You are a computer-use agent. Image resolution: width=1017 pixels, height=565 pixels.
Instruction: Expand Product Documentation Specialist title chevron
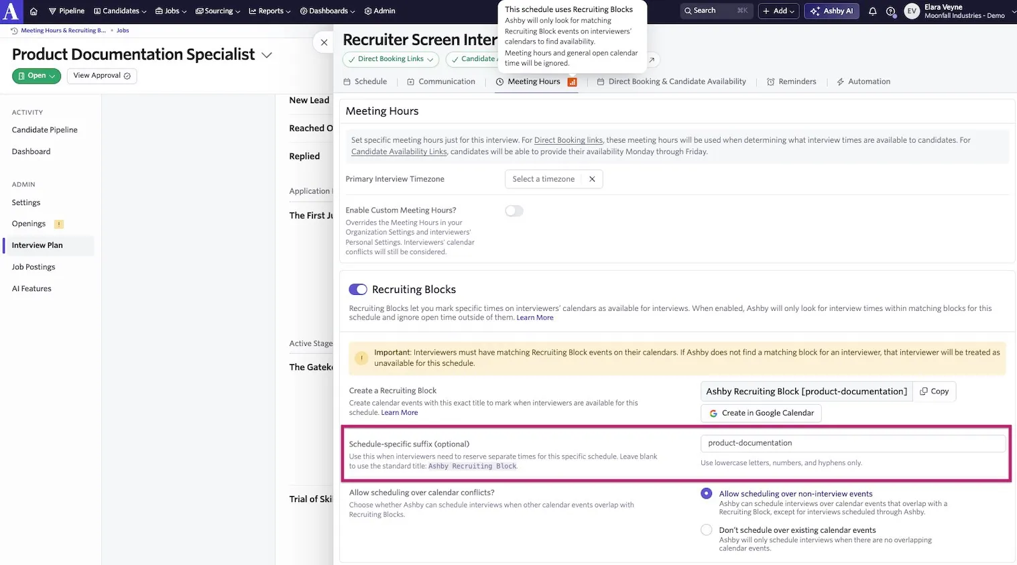click(x=267, y=55)
